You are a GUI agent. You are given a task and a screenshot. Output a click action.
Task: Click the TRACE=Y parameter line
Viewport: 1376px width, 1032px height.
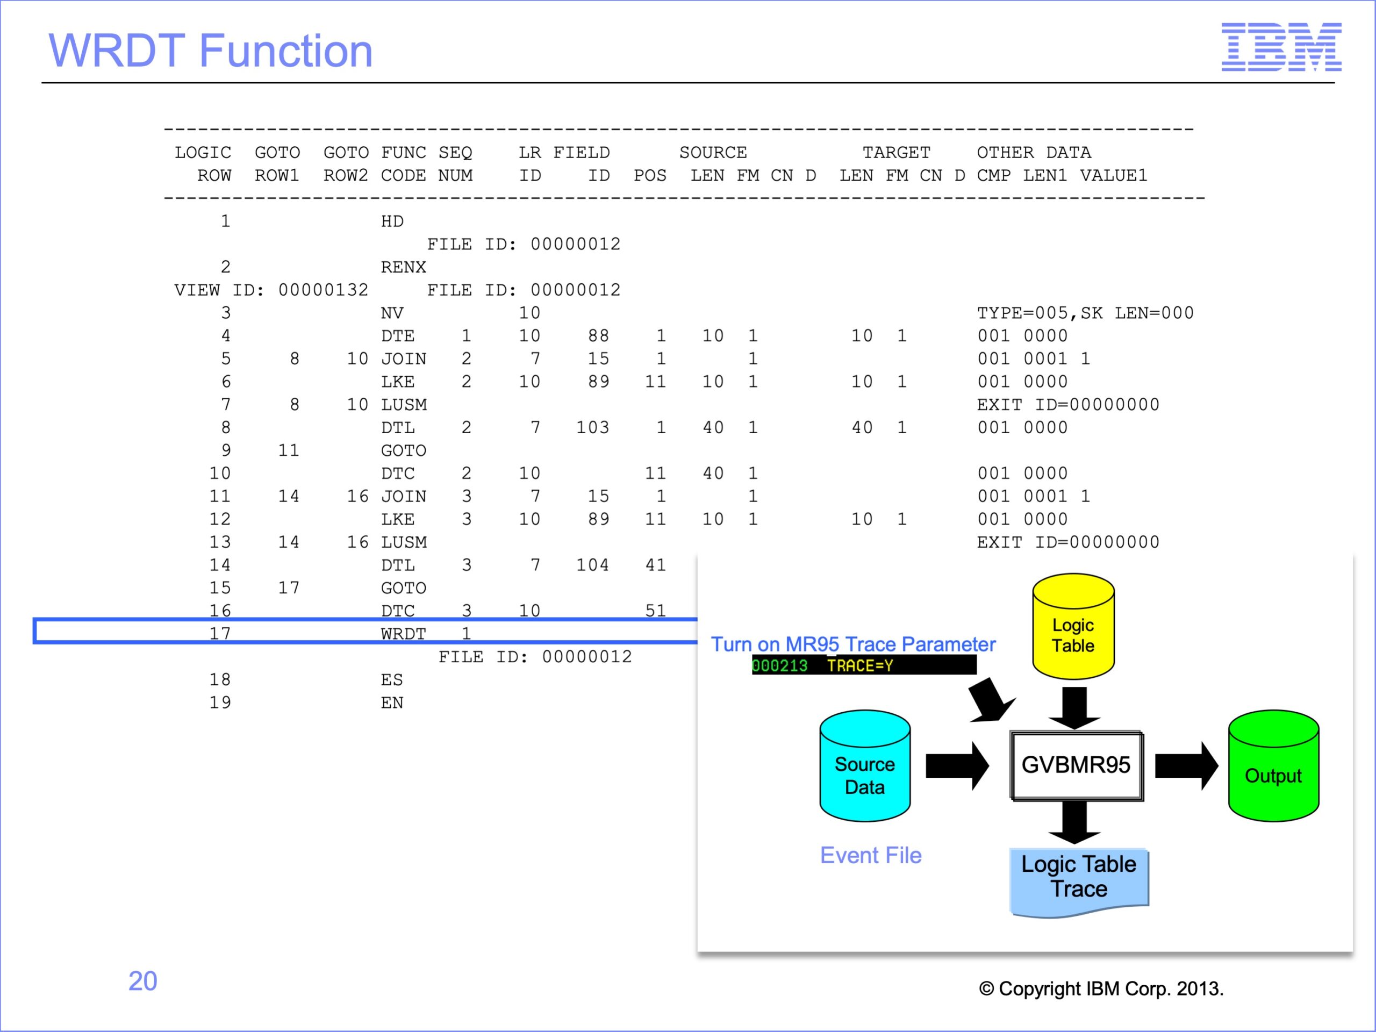point(863,665)
